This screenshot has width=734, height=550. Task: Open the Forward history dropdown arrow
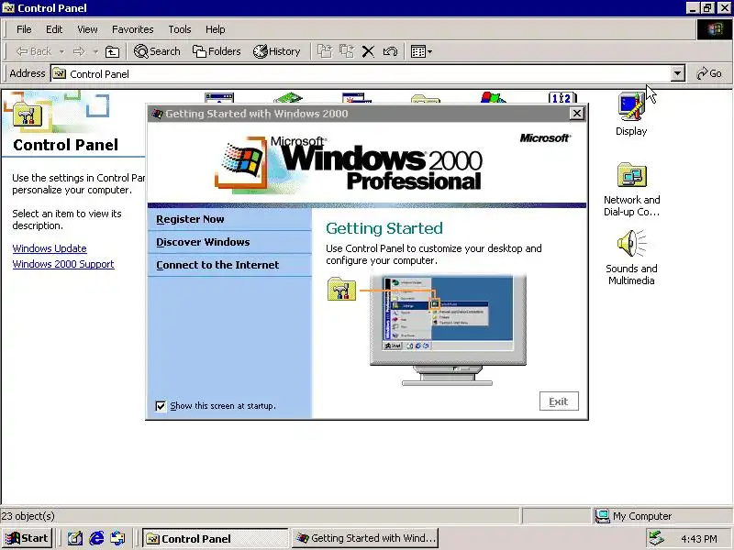(x=95, y=51)
